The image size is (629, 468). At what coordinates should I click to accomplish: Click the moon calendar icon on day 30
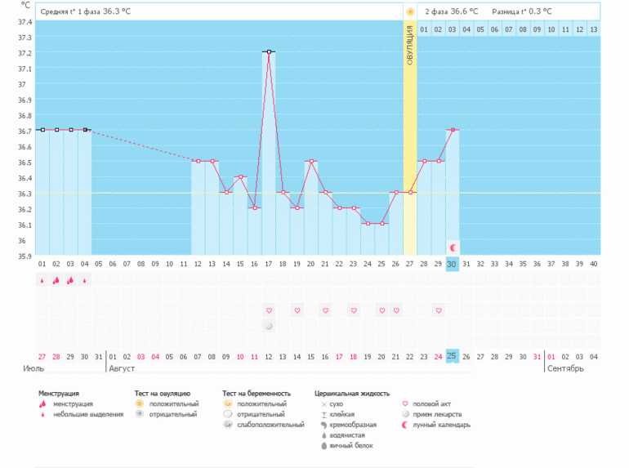(x=453, y=247)
